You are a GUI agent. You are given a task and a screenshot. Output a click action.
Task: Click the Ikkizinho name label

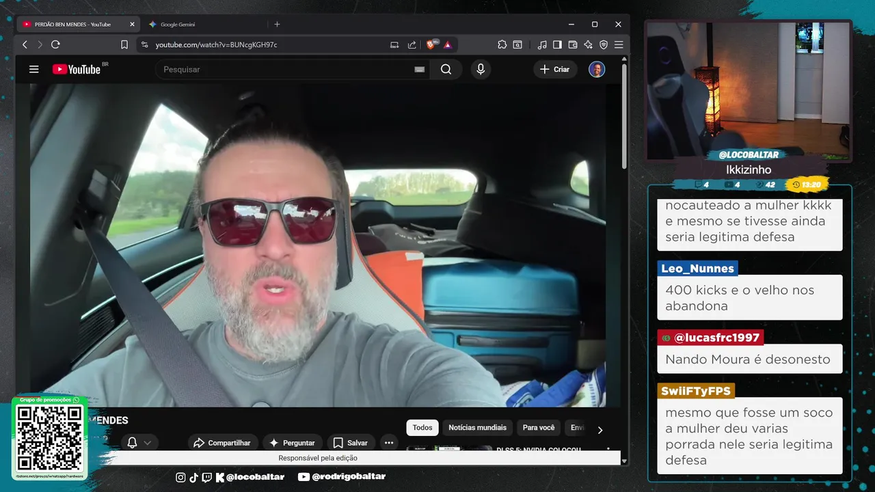point(749,169)
